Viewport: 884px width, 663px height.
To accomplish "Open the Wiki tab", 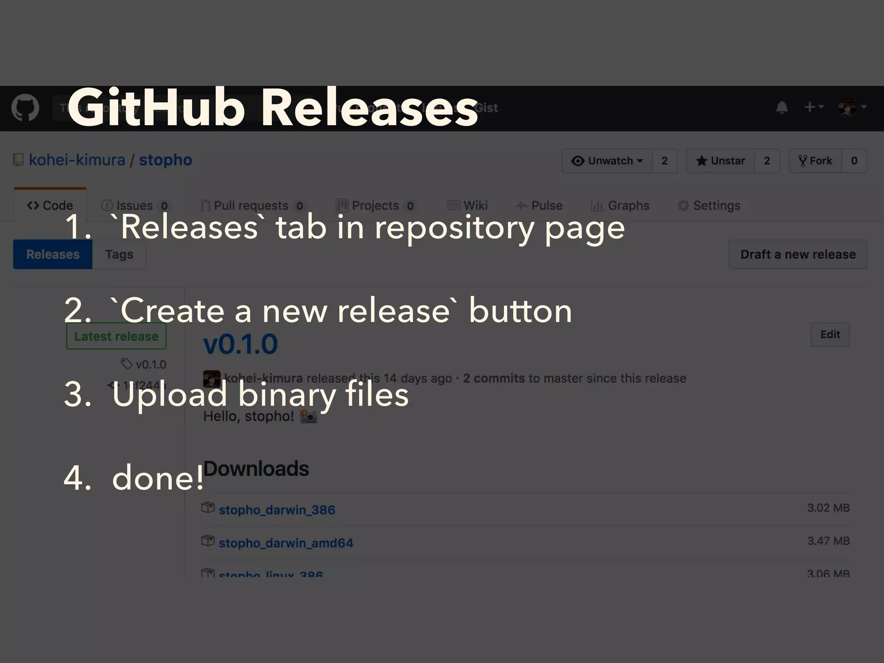I will [x=467, y=205].
